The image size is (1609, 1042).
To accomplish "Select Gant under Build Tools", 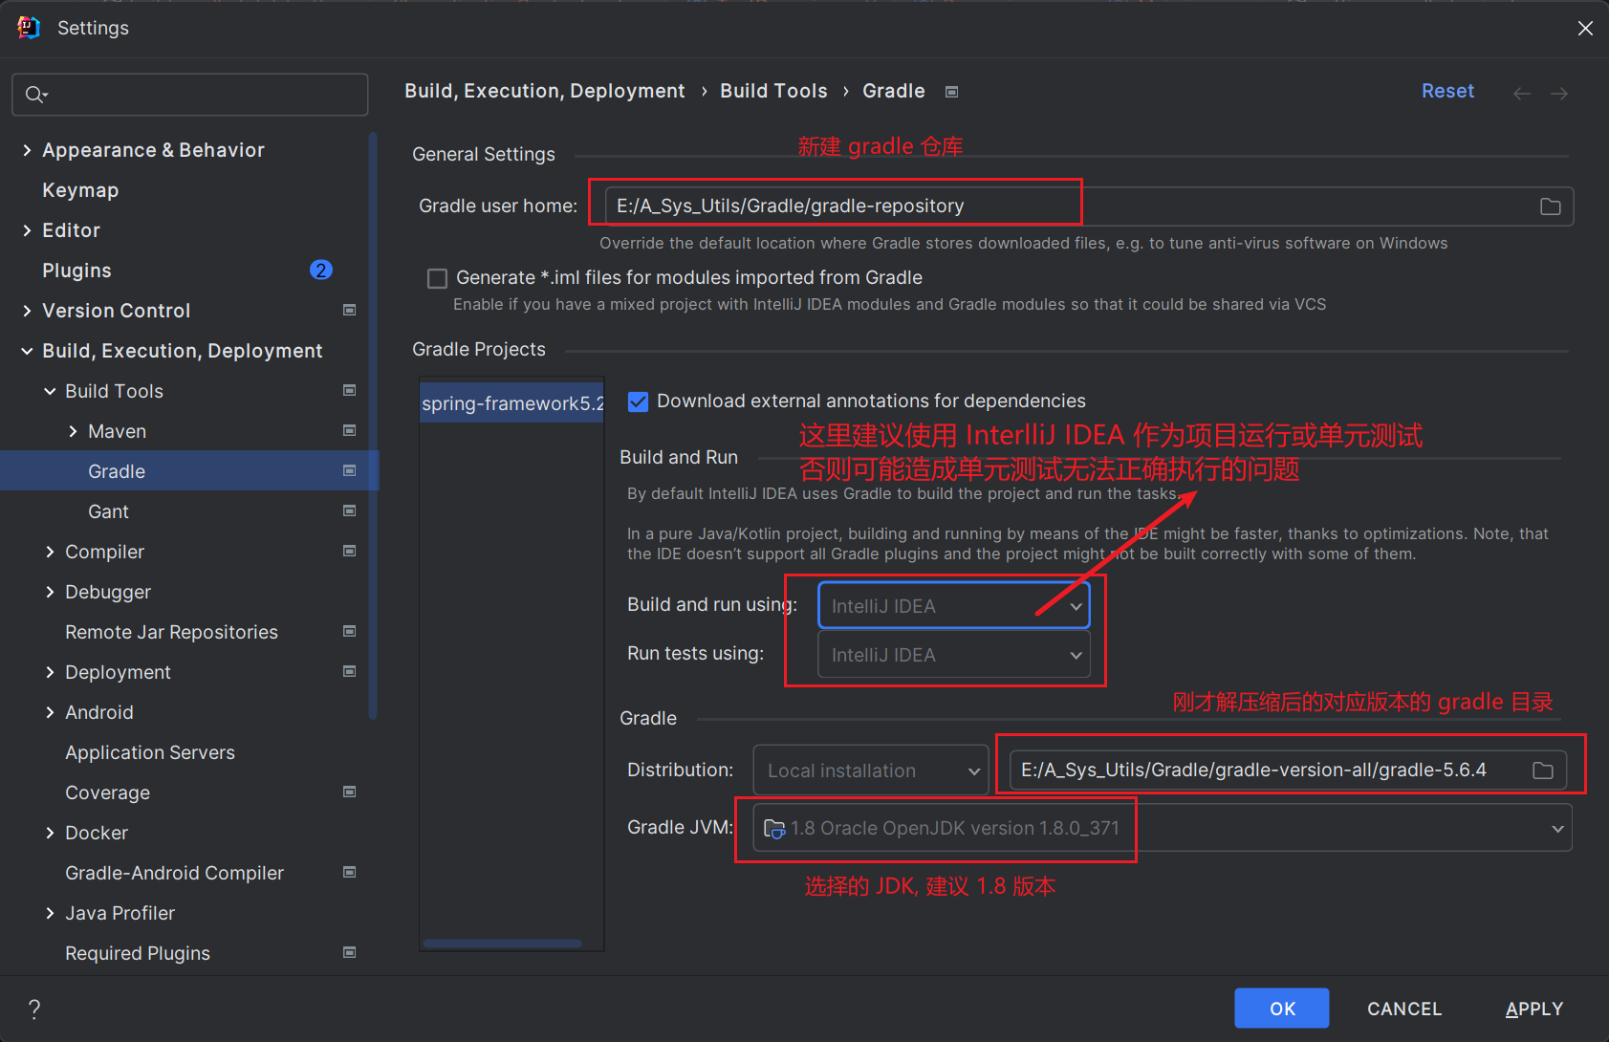I will click(x=108, y=511).
